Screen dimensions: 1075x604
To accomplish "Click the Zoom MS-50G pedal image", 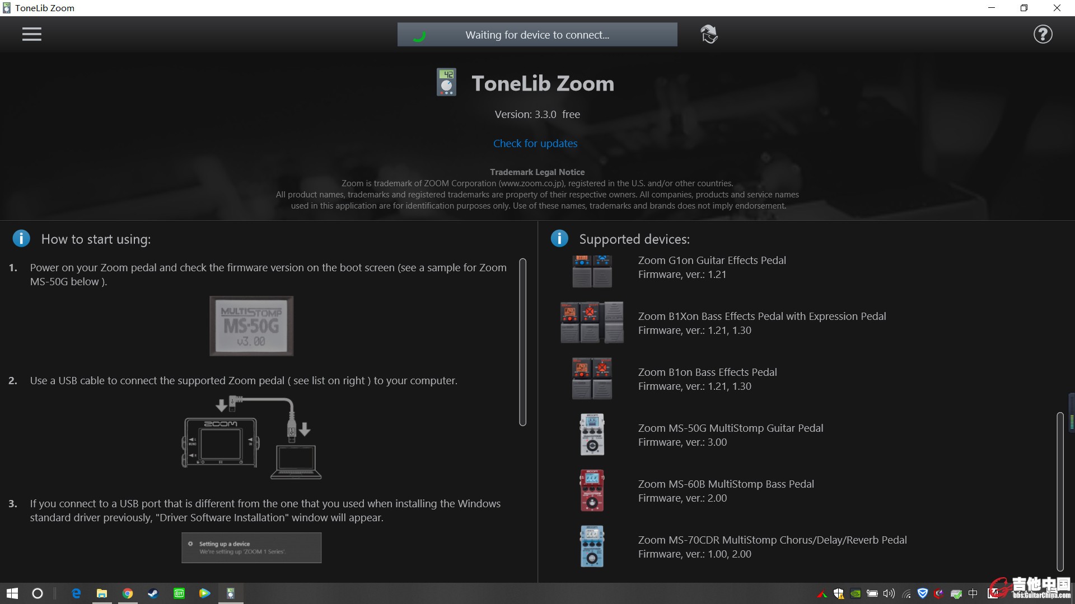I will click(592, 435).
